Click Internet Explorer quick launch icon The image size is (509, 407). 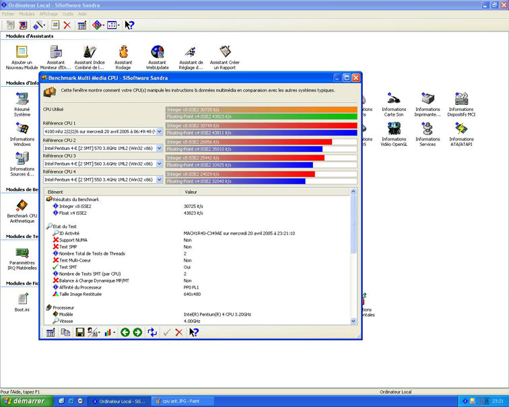[71, 401]
